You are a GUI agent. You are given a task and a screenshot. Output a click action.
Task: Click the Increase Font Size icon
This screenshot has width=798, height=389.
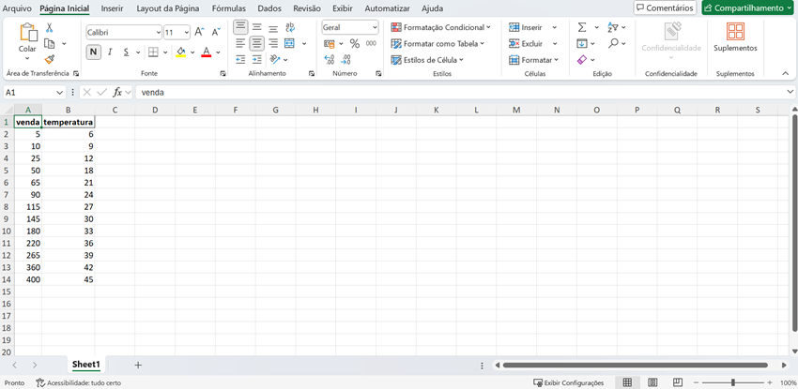199,32
